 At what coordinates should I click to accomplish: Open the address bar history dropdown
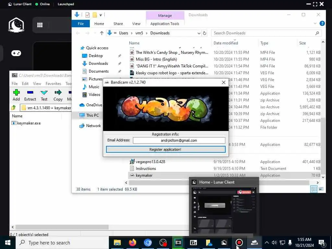(x=199, y=33)
